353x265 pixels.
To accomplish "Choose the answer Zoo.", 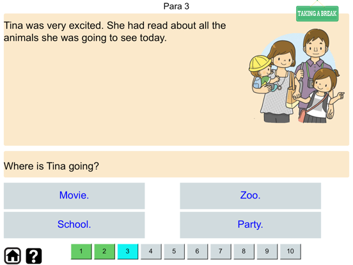I will click(x=250, y=196).
